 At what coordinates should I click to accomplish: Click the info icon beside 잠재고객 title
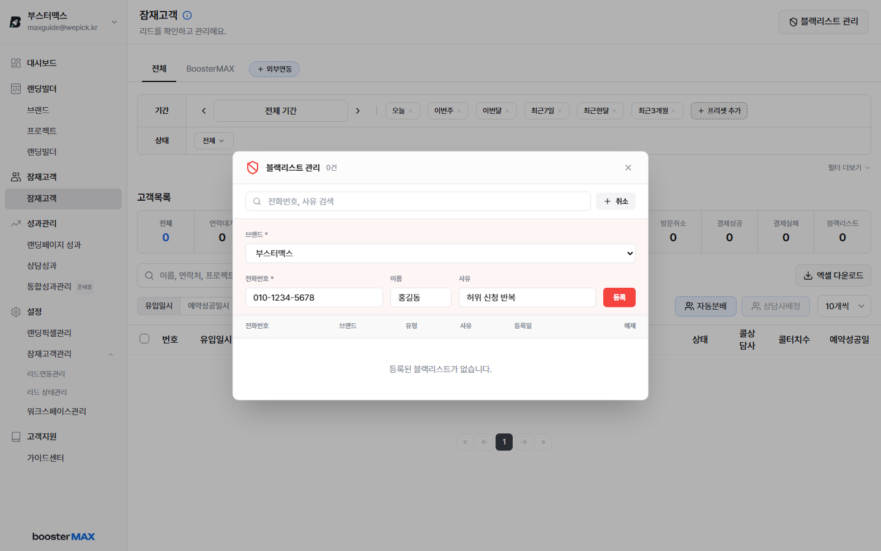tap(187, 15)
